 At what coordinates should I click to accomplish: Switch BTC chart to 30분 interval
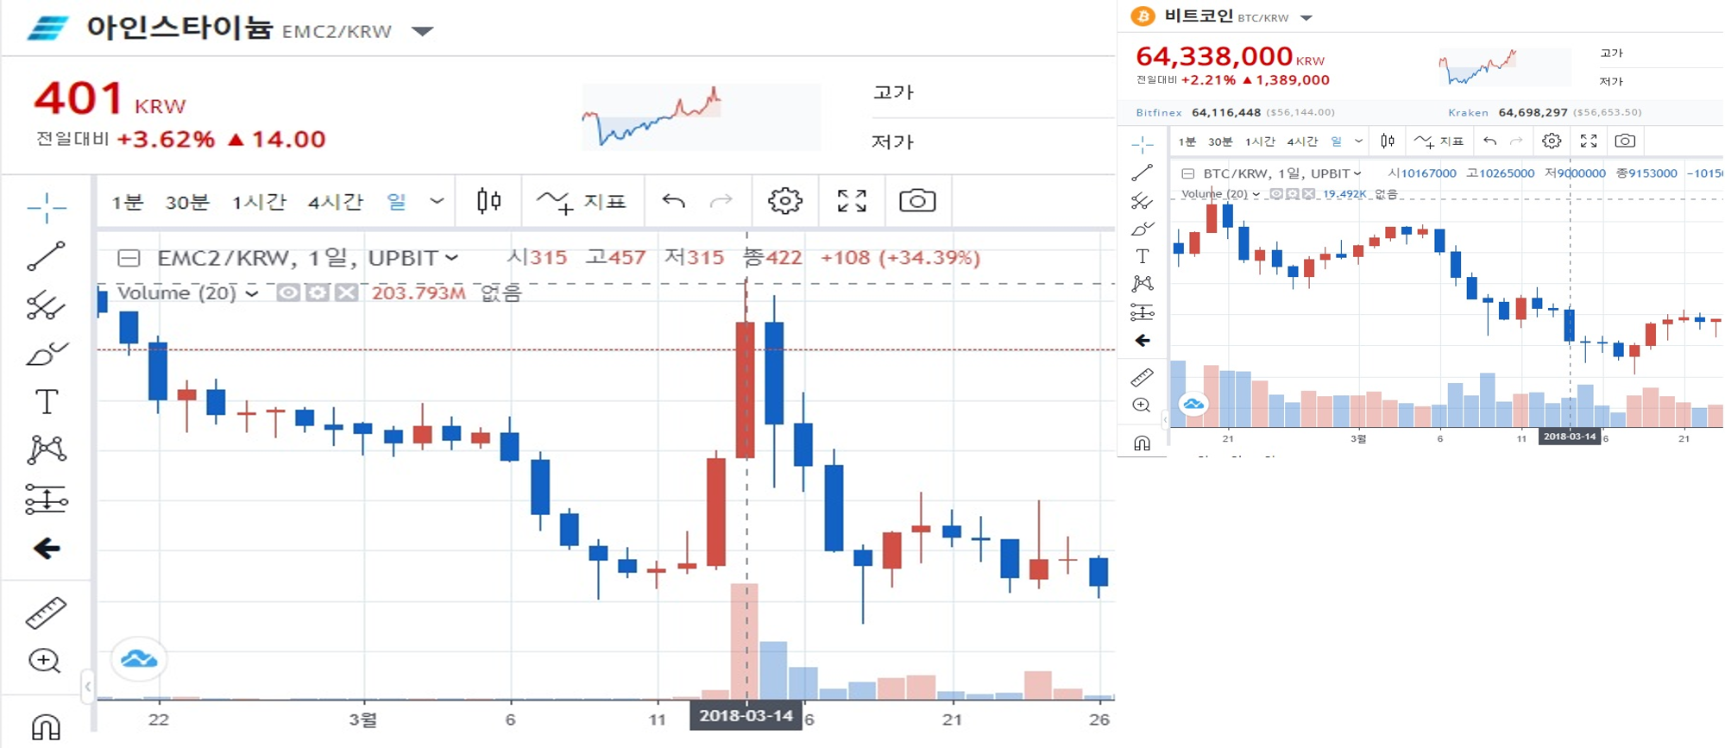point(1220,141)
